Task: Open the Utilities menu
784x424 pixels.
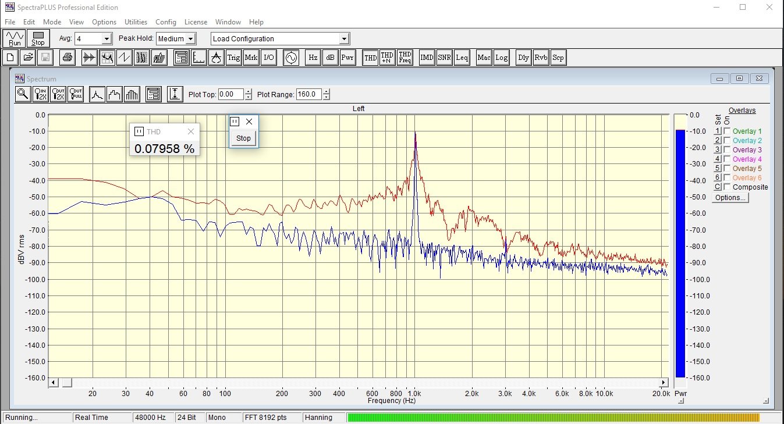Action: [x=136, y=22]
